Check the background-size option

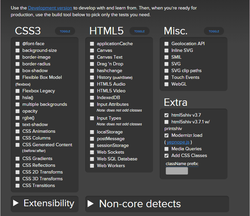point(18,51)
